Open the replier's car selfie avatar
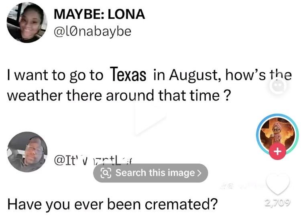301x217 pixels. (x=27, y=152)
